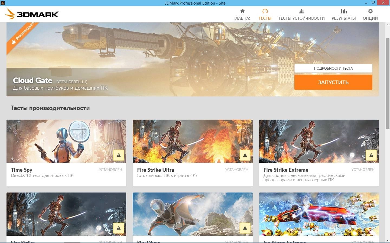Click the scrollbar up arrow
Image resolution: width=390 pixels, height=243 pixels.
[x=388, y=25]
